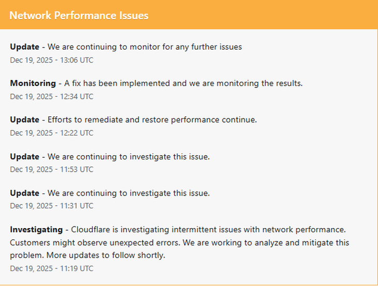The height and width of the screenshot is (286, 378).
Task: Click the "Update" label for 11:53 UTC entry
Action: 24,157
